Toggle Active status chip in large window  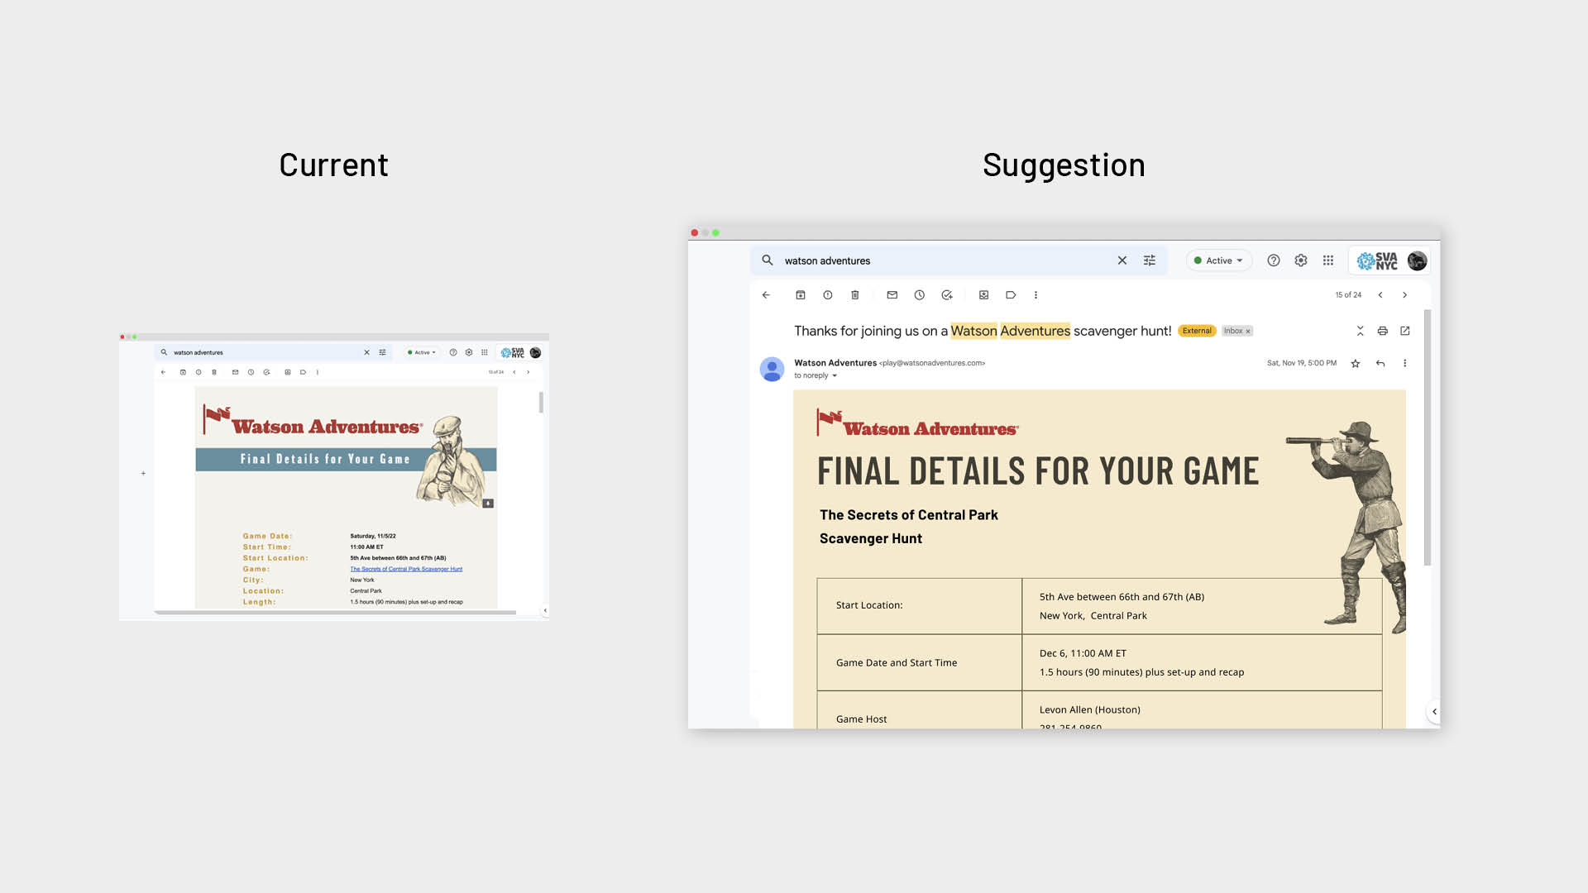1218,260
